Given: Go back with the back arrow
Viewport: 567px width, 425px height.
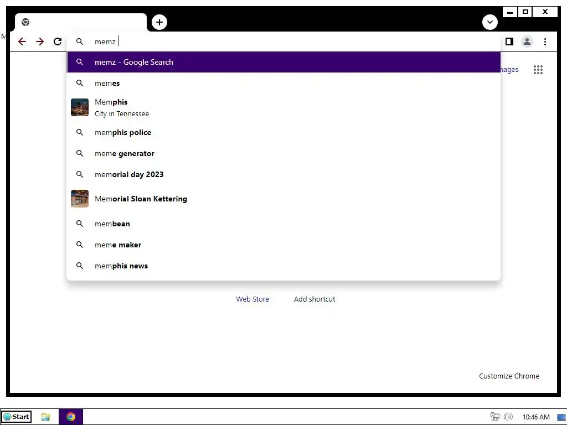Looking at the screenshot, I should point(22,42).
